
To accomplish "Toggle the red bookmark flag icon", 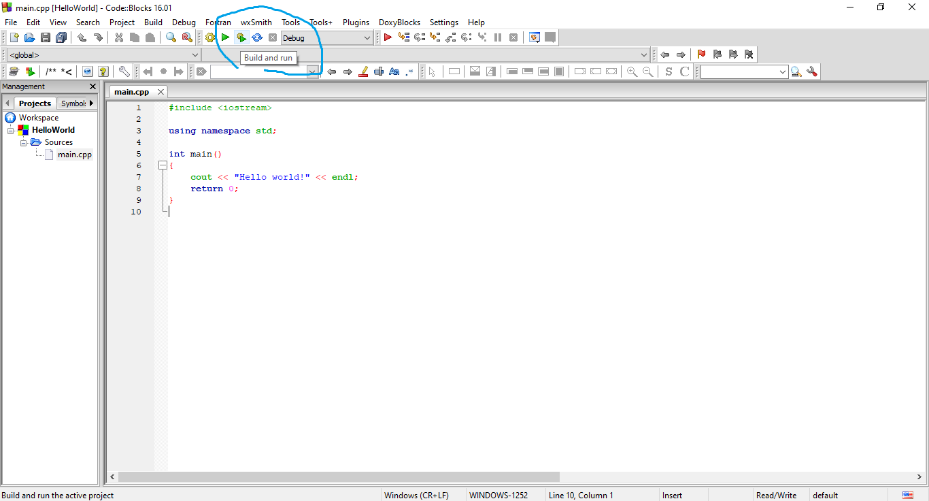I will (701, 54).
